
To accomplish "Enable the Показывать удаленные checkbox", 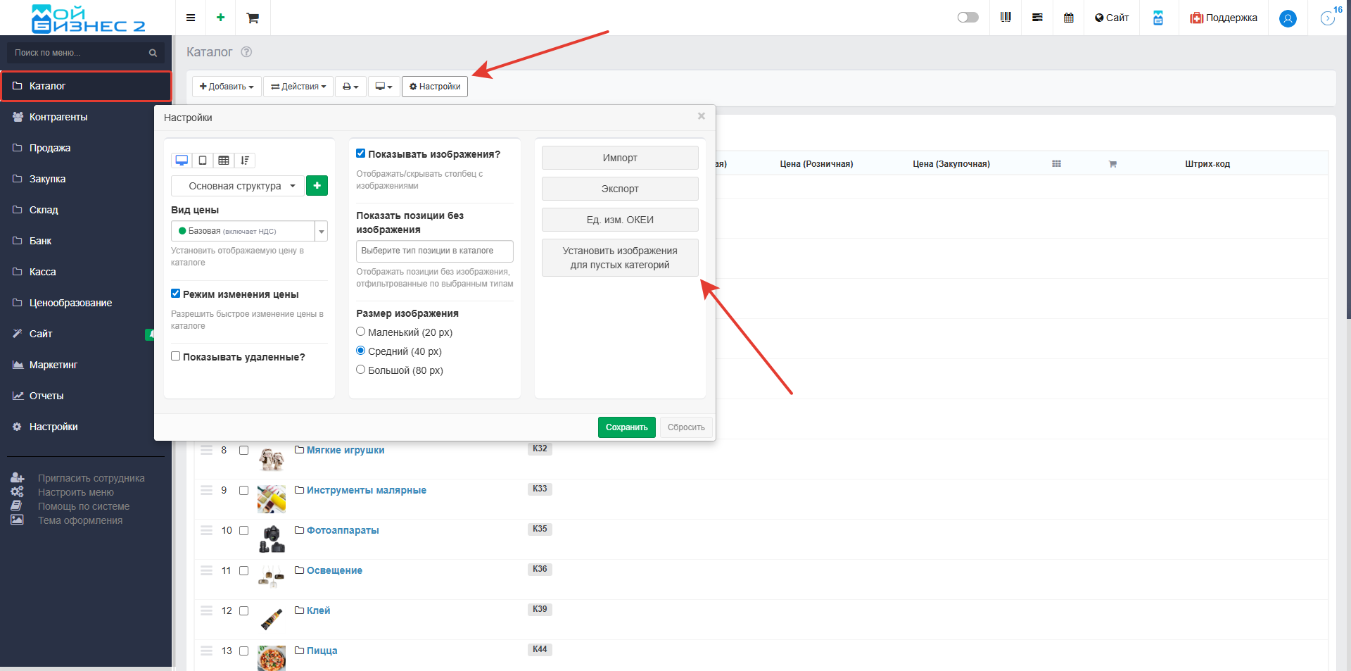I will [176, 356].
